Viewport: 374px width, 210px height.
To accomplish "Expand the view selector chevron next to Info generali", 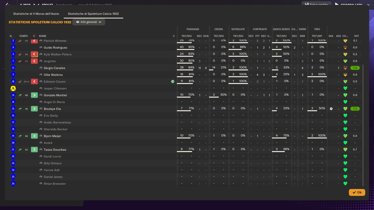I will pos(100,22).
